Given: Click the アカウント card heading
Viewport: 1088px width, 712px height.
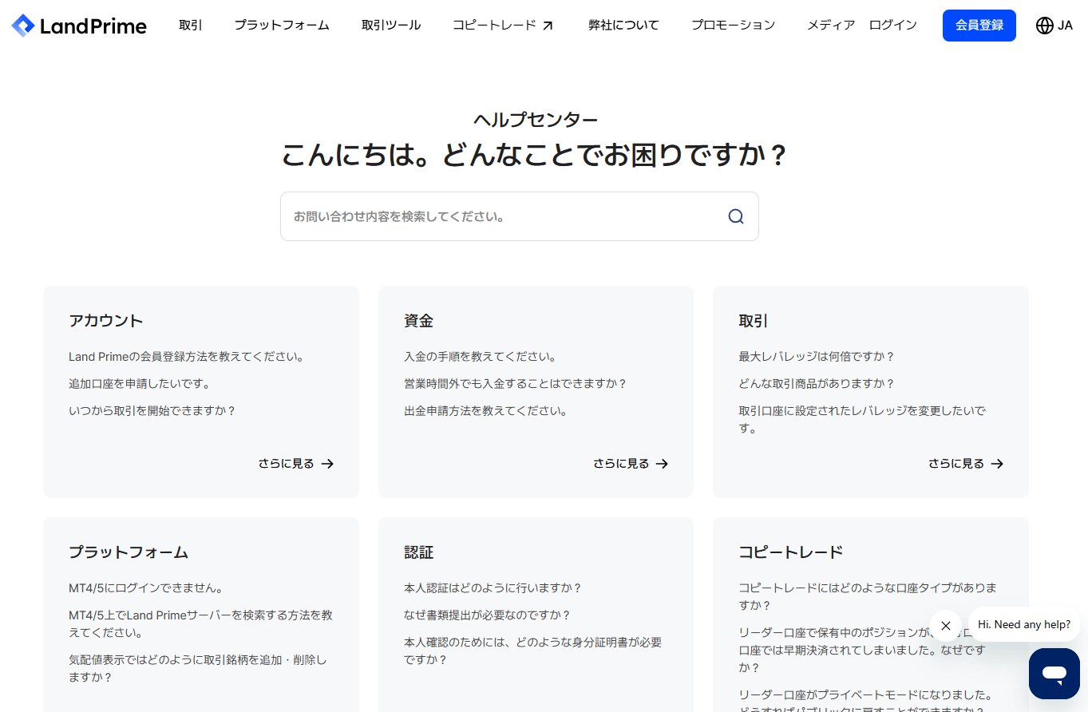Looking at the screenshot, I should pos(106,321).
